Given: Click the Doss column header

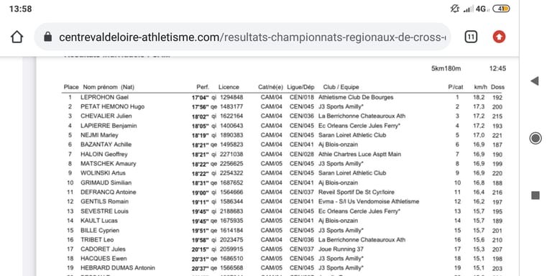Looking at the screenshot, I should pyautogui.click(x=497, y=87).
